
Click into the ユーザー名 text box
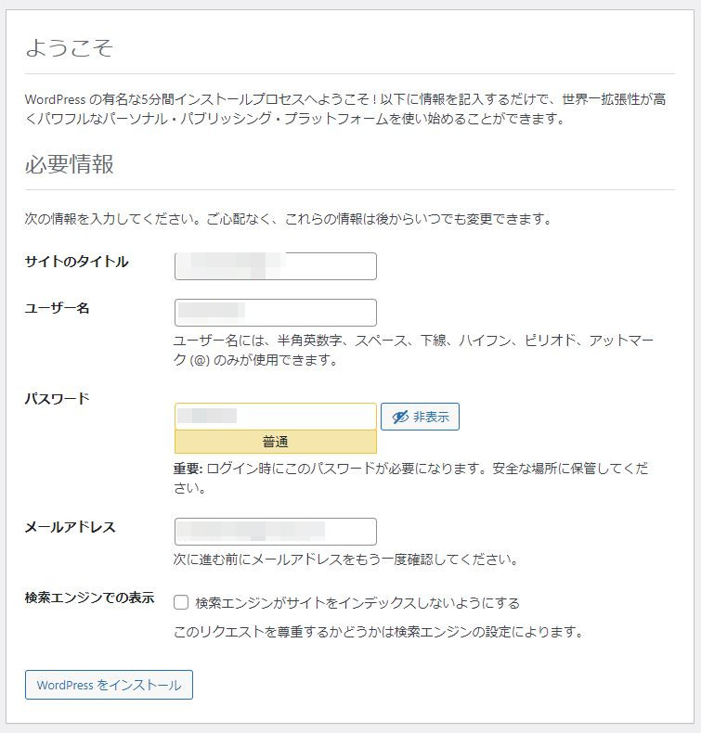tap(276, 313)
